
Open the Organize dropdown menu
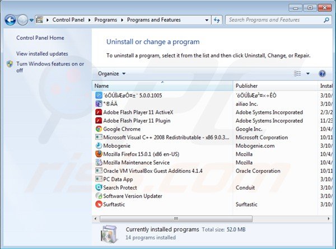111,74
